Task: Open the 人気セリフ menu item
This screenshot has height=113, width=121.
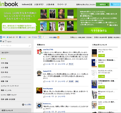Action: (39, 5)
